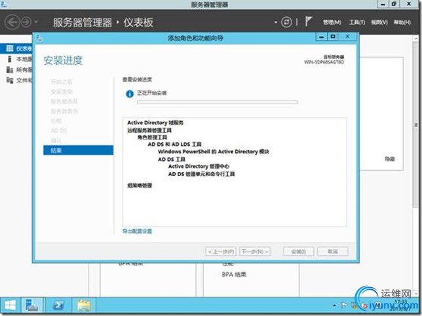Select 'Active Directory 管理中心' row
Viewport: 422px width, 316px height.
199,166
